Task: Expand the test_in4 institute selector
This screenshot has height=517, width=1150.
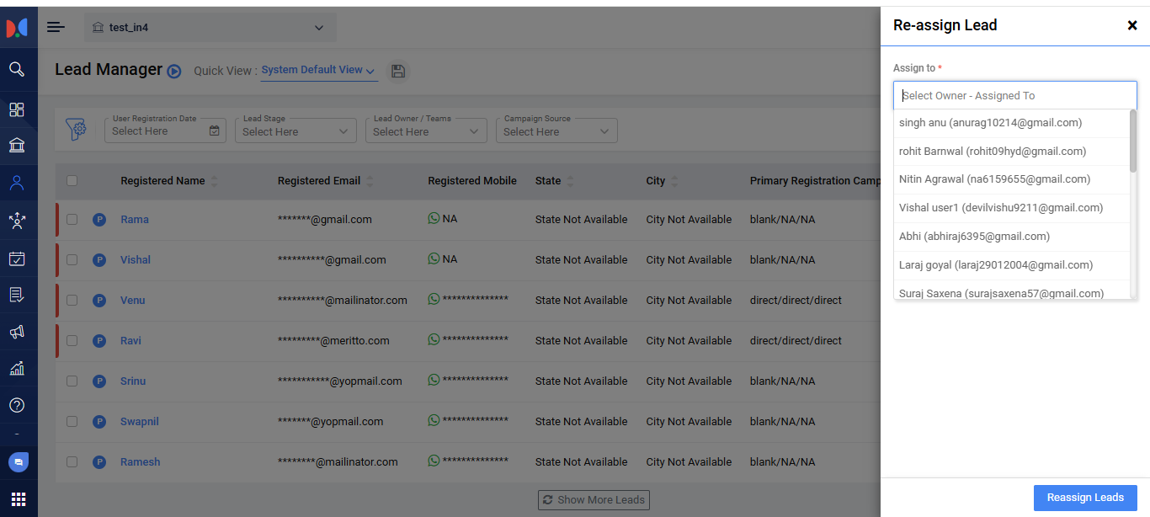Action: 210,28
